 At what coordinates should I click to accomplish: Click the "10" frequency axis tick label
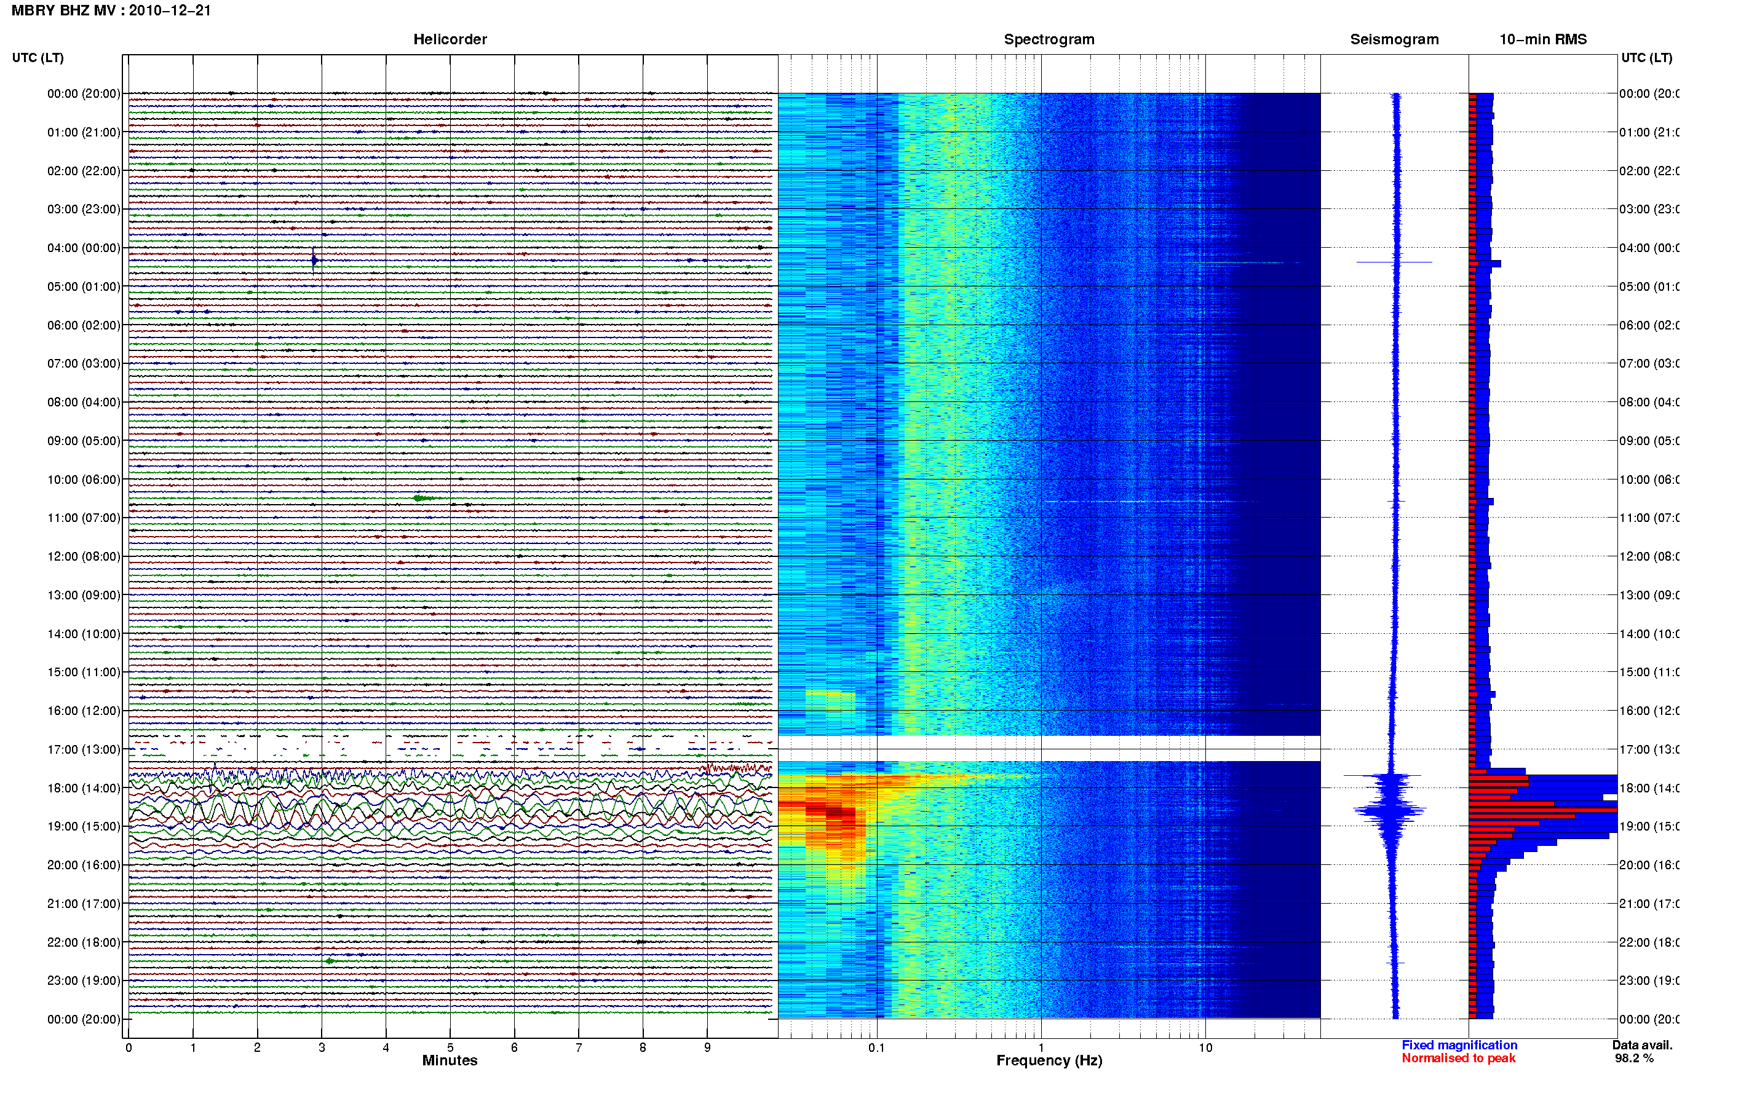pyautogui.click(x=1205, y=1048)
